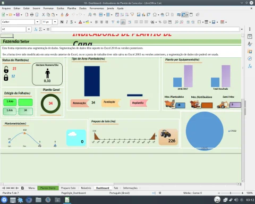Toggle underline formatting S button
Viewport: 255px width, 204px height.
click(72, 22)
